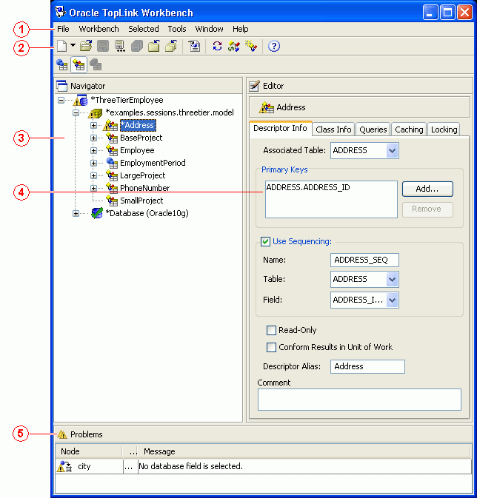Screen dimensions: 477x498
Task: Expand the EmploymentPeriod tree node
Action: [93, 163]
